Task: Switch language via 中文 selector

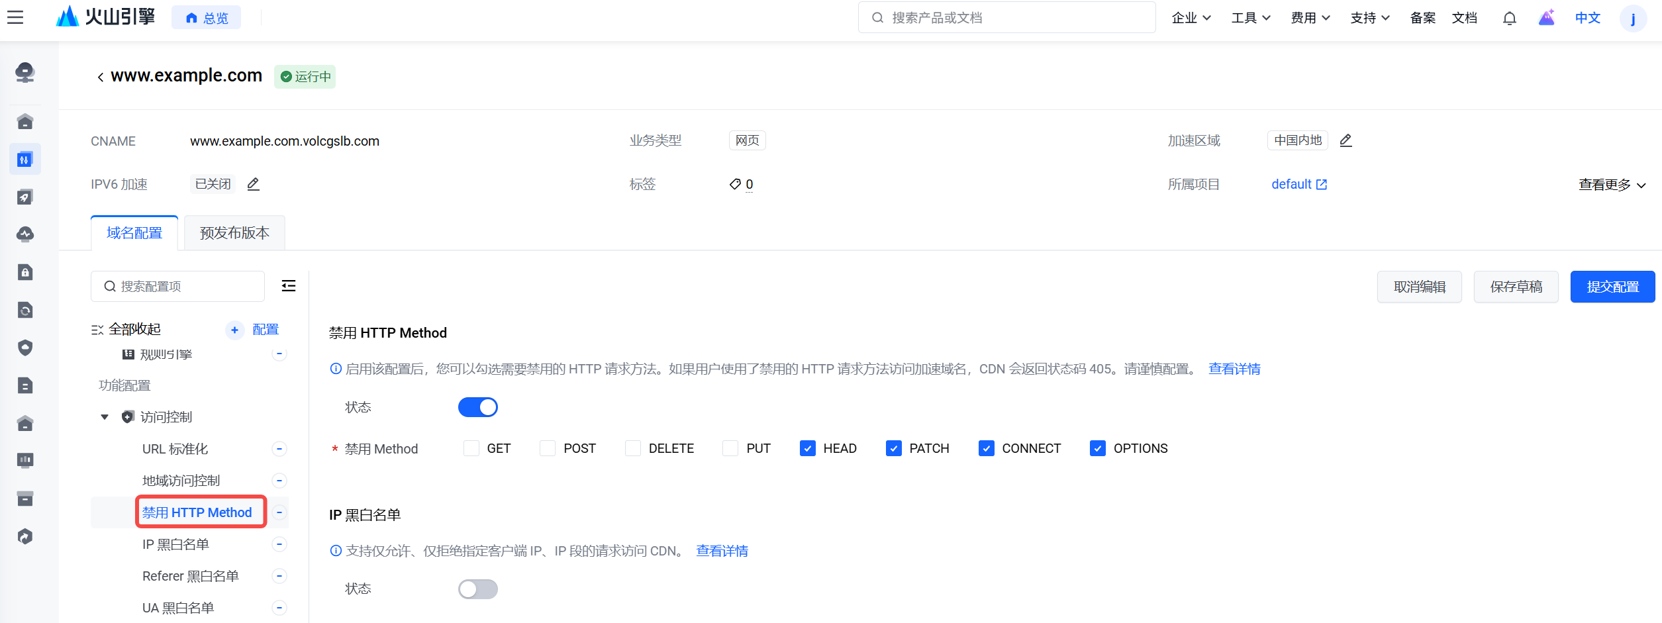Action: pyautogui.click(x=1588, y=18)
